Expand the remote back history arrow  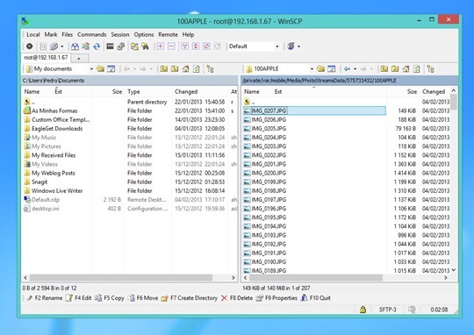click(355, 69)
